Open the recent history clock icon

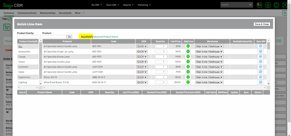tap(276, 5)
